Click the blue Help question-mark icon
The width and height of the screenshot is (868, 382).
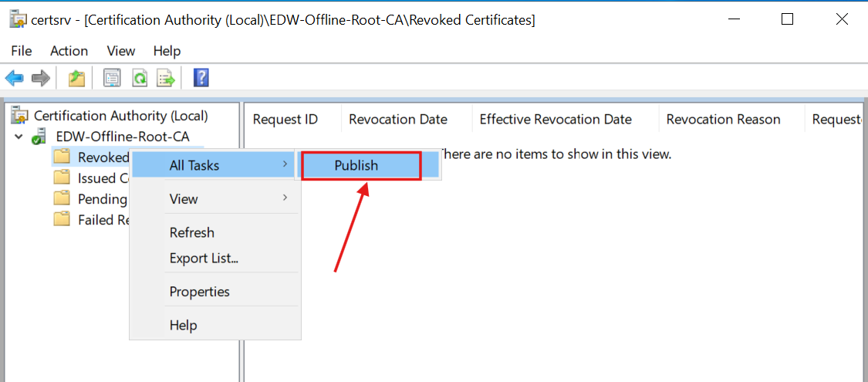tap(201, 77)
